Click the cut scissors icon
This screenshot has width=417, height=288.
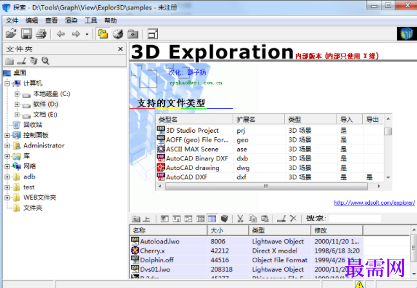point(240,218)
